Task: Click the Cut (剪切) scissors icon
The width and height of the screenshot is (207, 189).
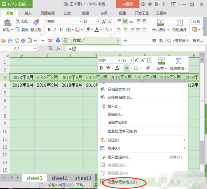Action: [x=18, y=21]
